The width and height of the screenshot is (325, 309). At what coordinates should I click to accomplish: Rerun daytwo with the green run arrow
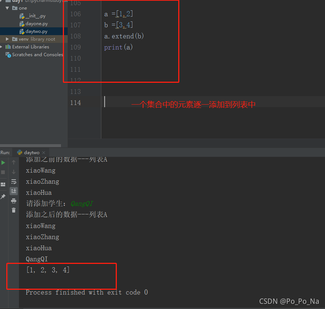pyautogui.click(x=3, y=162)
